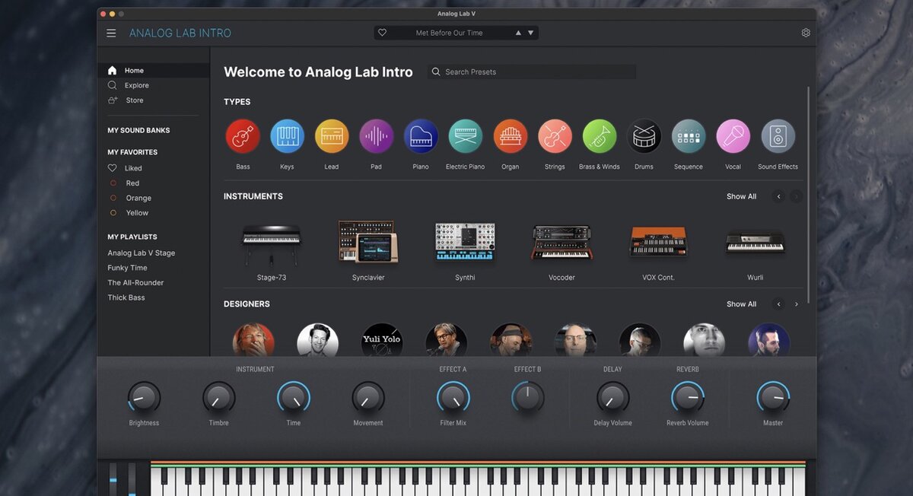Click the Timbre knob
The image size is (913, 496).
coord(219,398)
